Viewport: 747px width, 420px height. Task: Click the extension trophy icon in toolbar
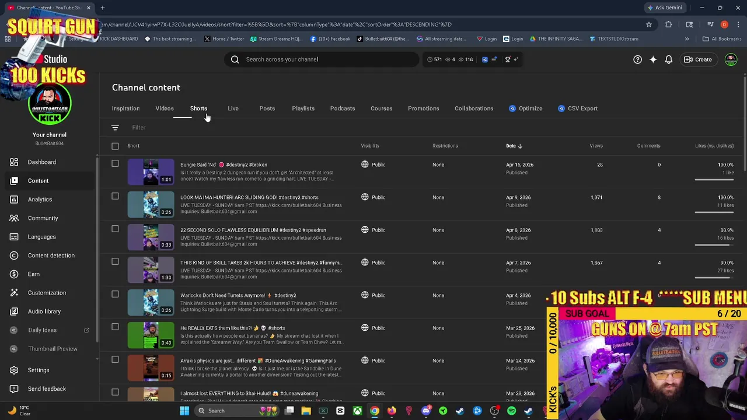(x=508, y=60)
